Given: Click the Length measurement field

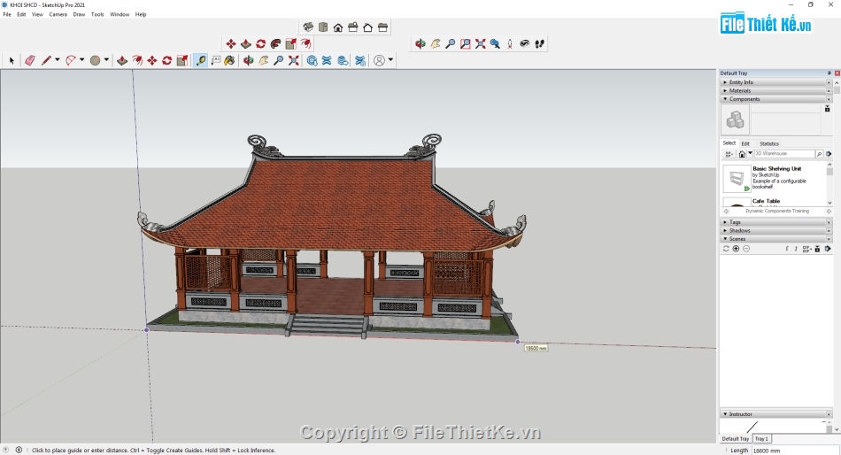Looking at the screenshot, I should pyautogui.click(x=796, y=451).
